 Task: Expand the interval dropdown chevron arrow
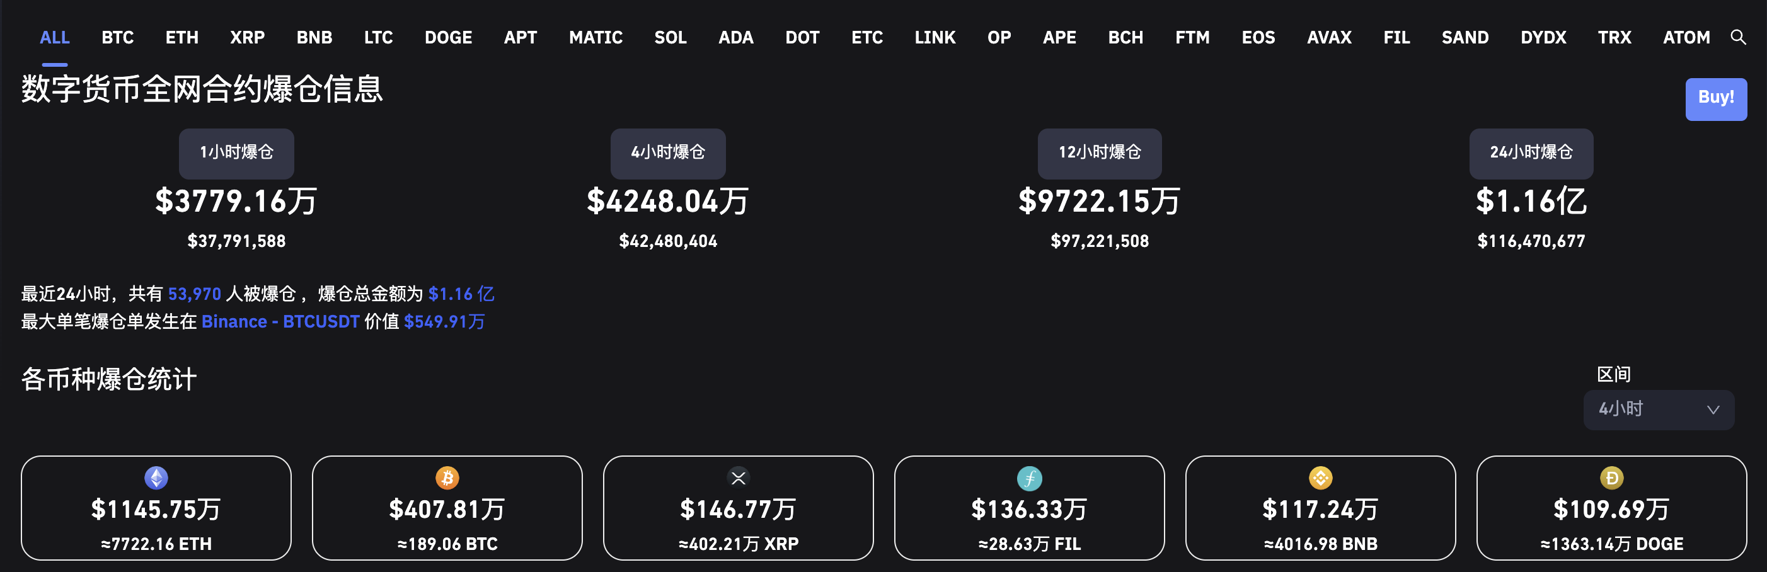[1713, 409]
